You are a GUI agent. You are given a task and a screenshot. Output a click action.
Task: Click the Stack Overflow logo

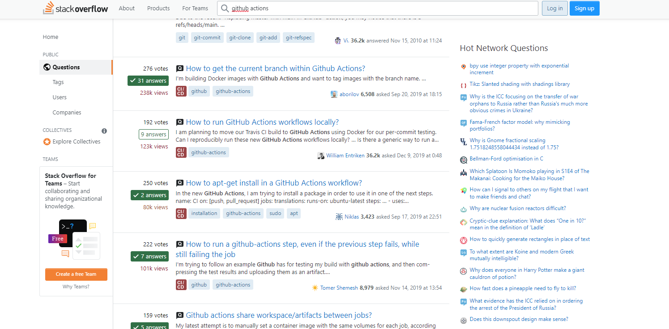point(75,8)
